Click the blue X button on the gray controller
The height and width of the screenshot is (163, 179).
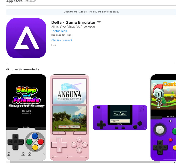coord(35,136)
